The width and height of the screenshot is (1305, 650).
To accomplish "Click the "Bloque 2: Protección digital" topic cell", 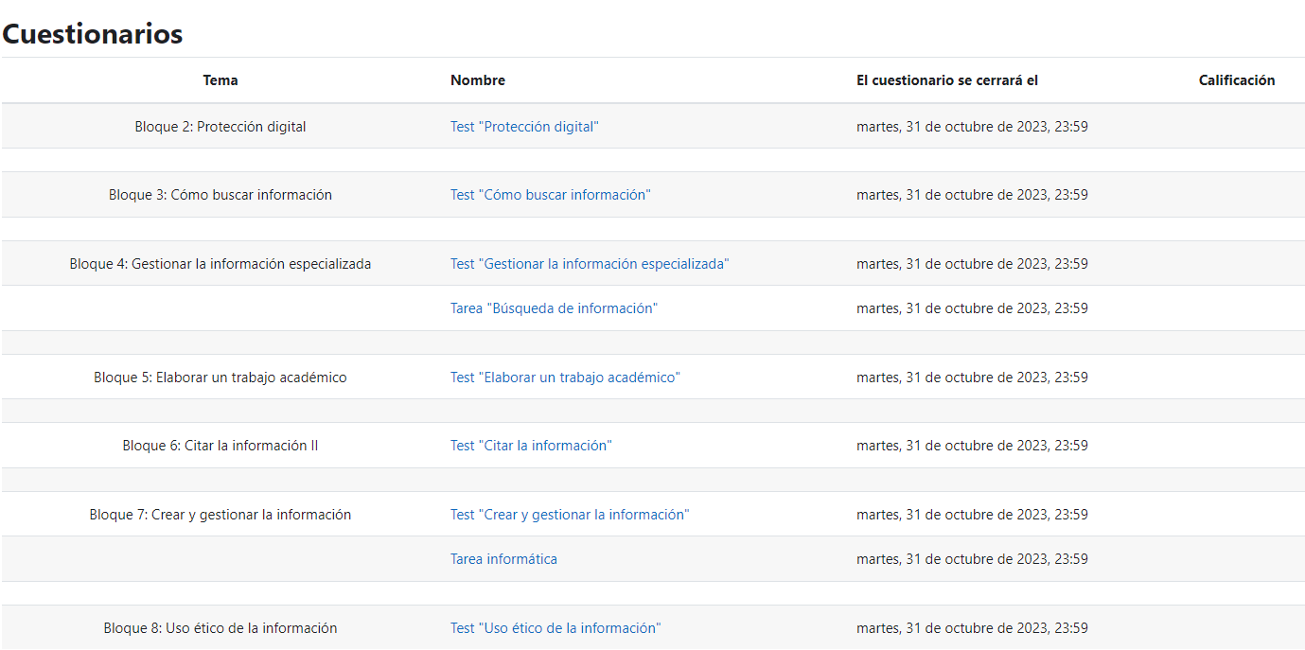I will click(x=220, y=127).
